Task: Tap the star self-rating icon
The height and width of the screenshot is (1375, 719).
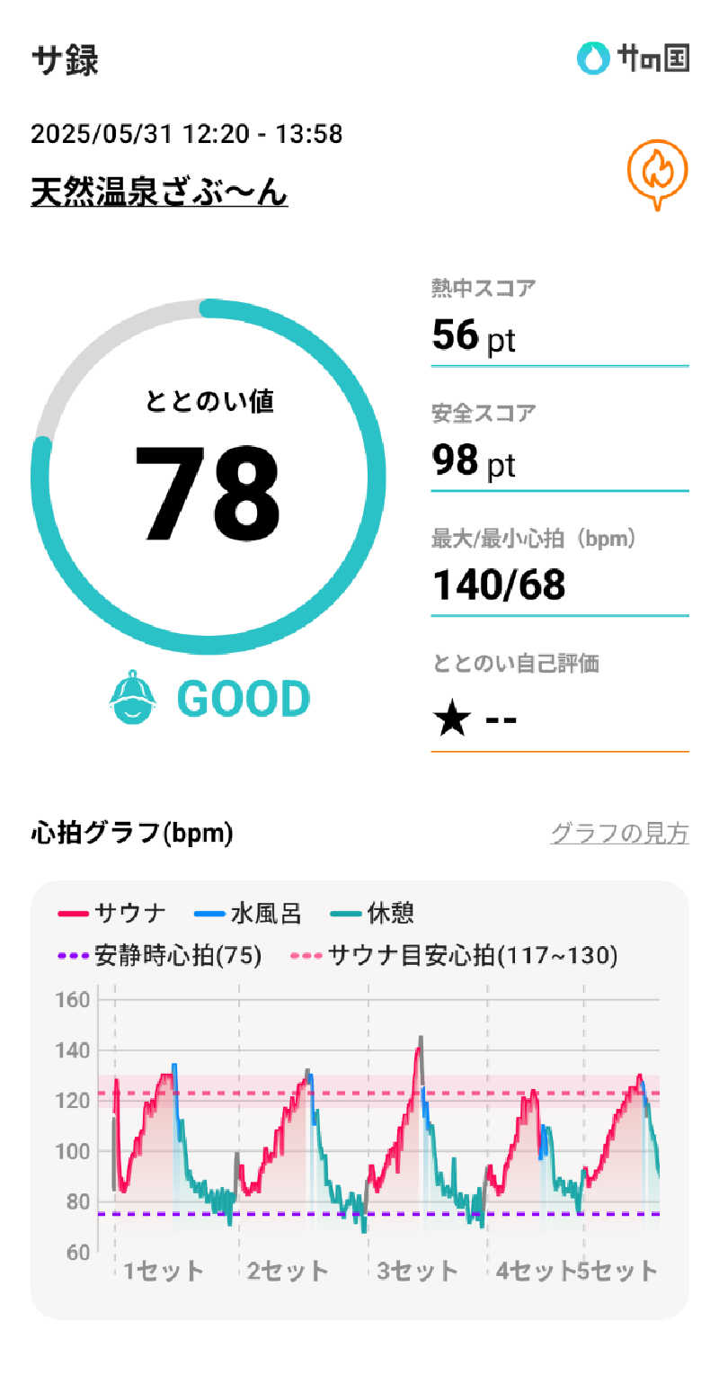Action: 451,719
